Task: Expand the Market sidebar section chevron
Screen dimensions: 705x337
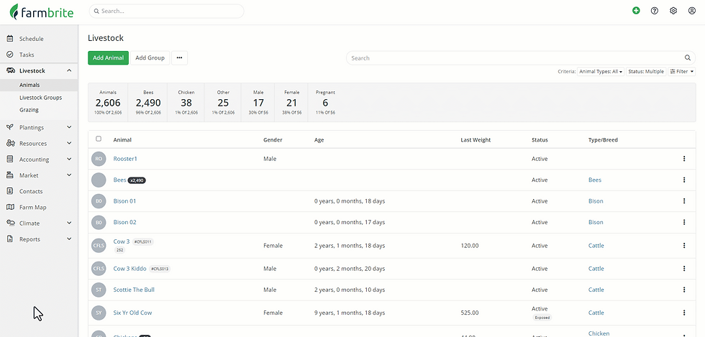Action: tap(69, 175)
